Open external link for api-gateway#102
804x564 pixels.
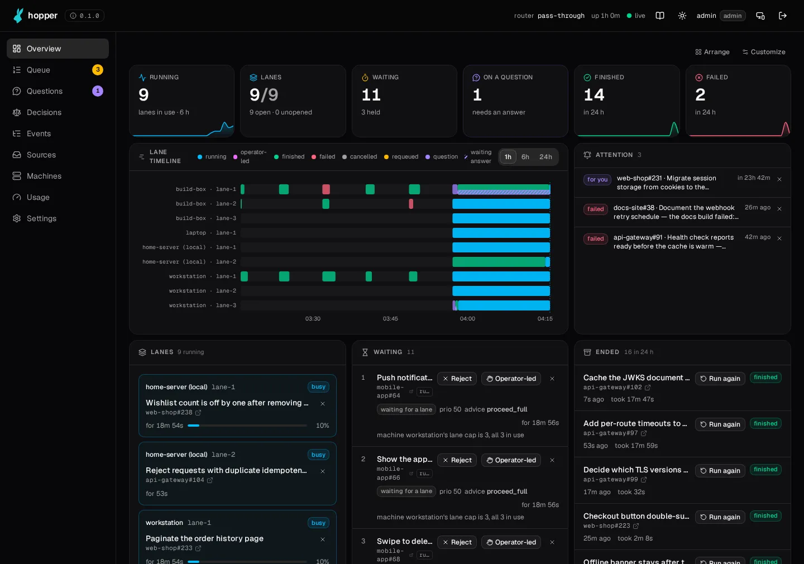click(648, 388)
